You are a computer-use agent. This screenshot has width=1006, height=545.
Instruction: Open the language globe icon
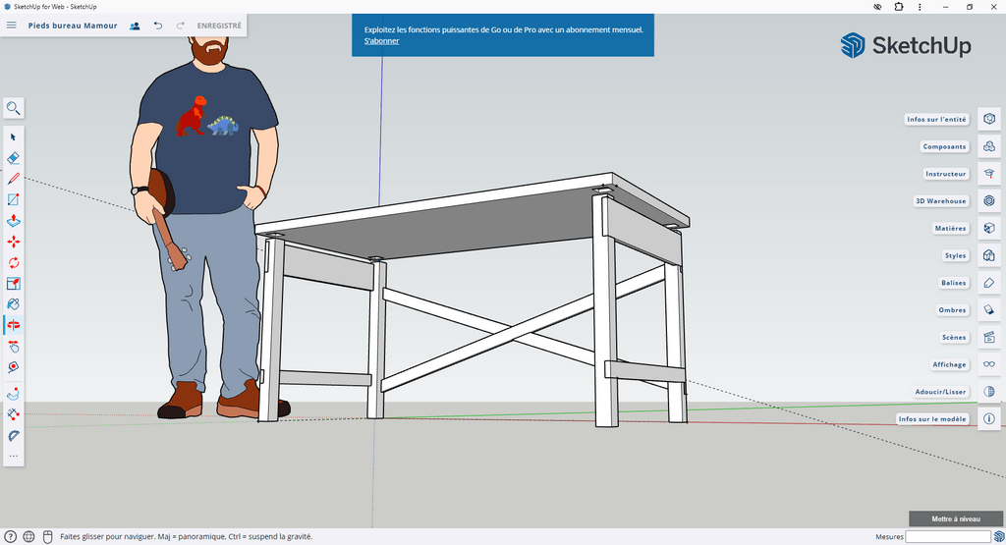(x=28, y=537)
